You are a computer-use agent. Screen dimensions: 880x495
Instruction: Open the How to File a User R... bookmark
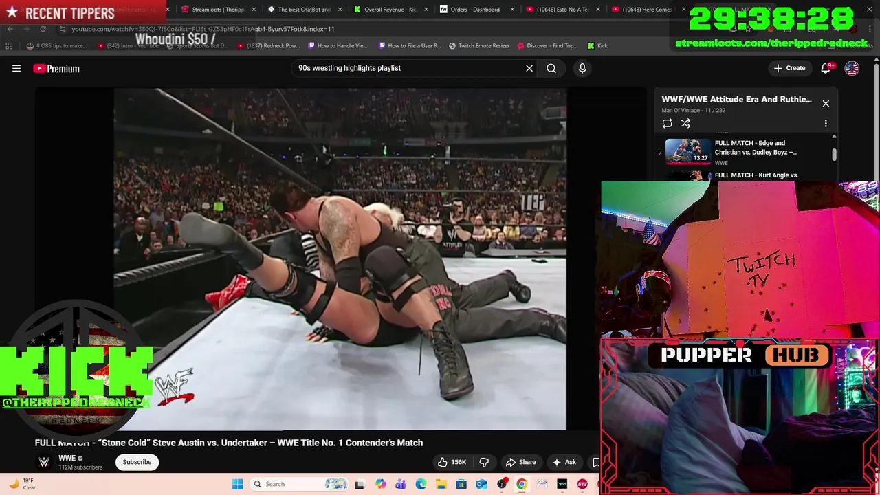click(409, 45)
